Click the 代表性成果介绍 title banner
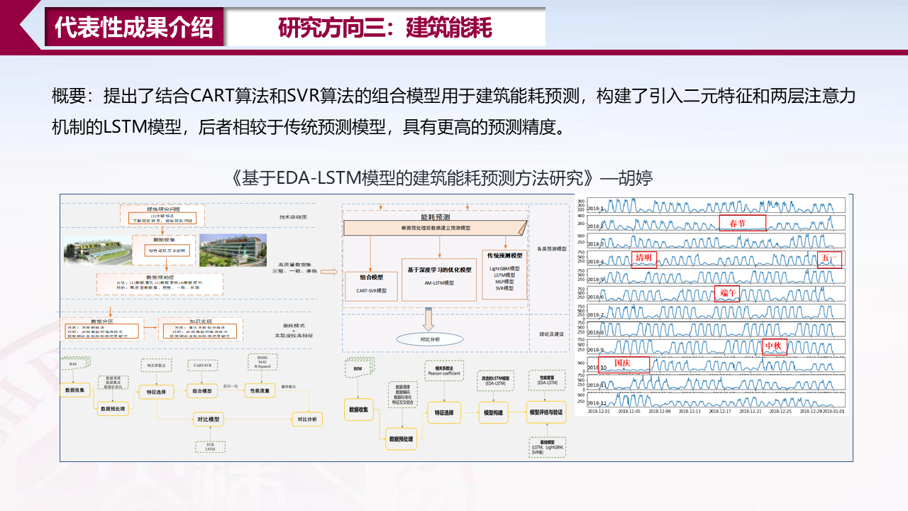The width and height of the screenshot is (908, 511). point(134,27)
